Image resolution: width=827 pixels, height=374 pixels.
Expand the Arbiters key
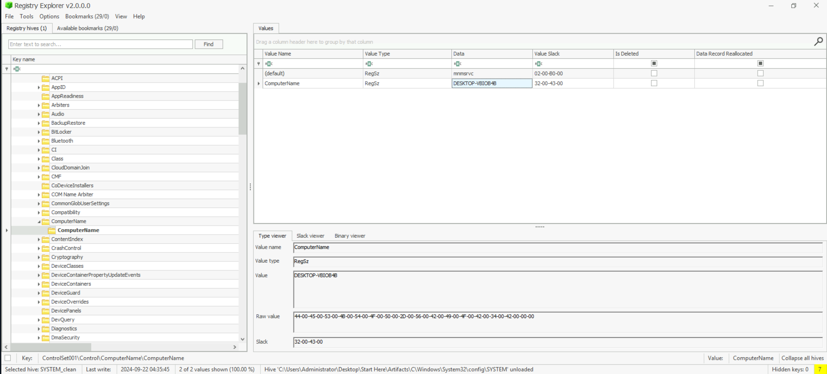[x=39, y=105]
